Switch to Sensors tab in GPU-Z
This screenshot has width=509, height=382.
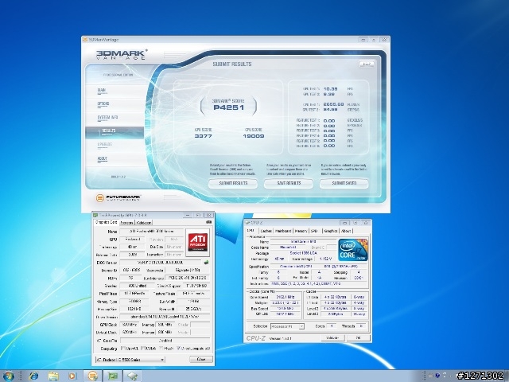click(x=126, y=223)
